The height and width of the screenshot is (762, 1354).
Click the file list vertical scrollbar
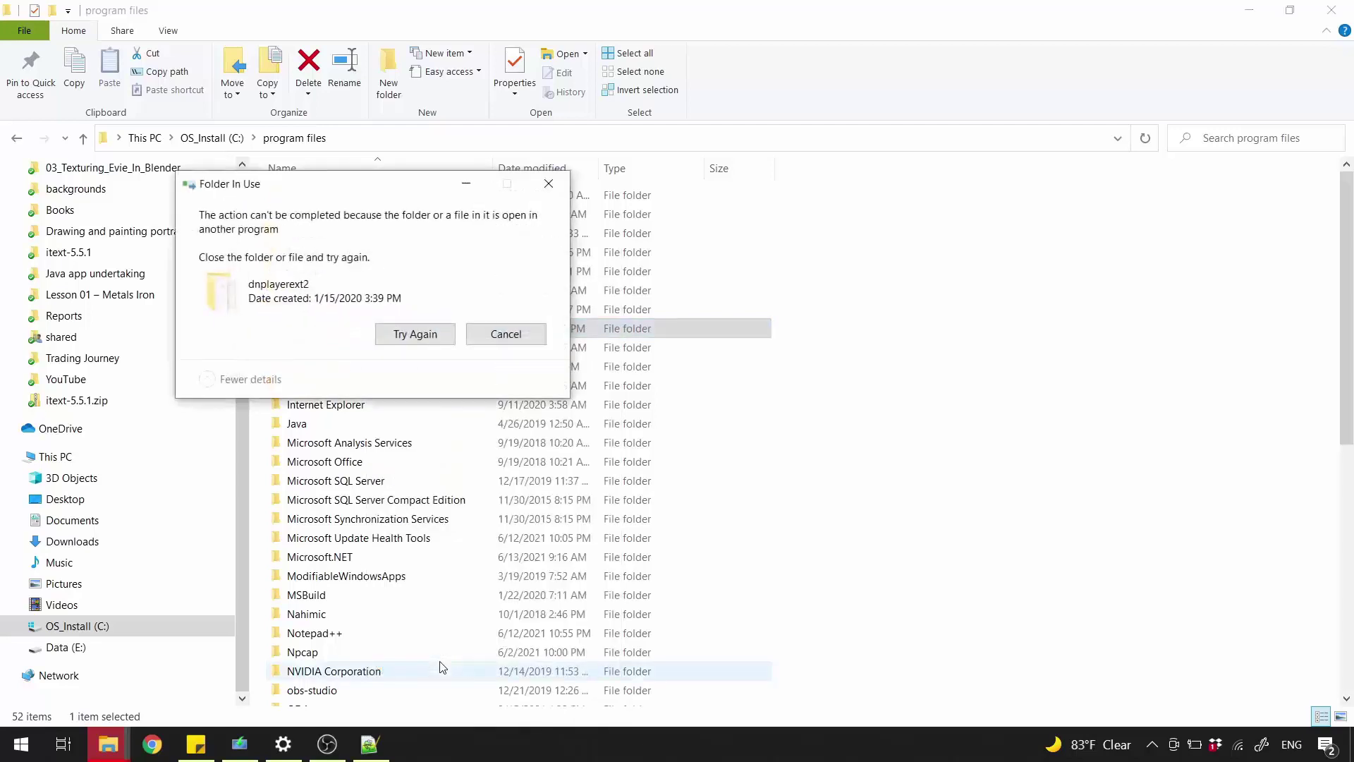(x=1346, y=308)
